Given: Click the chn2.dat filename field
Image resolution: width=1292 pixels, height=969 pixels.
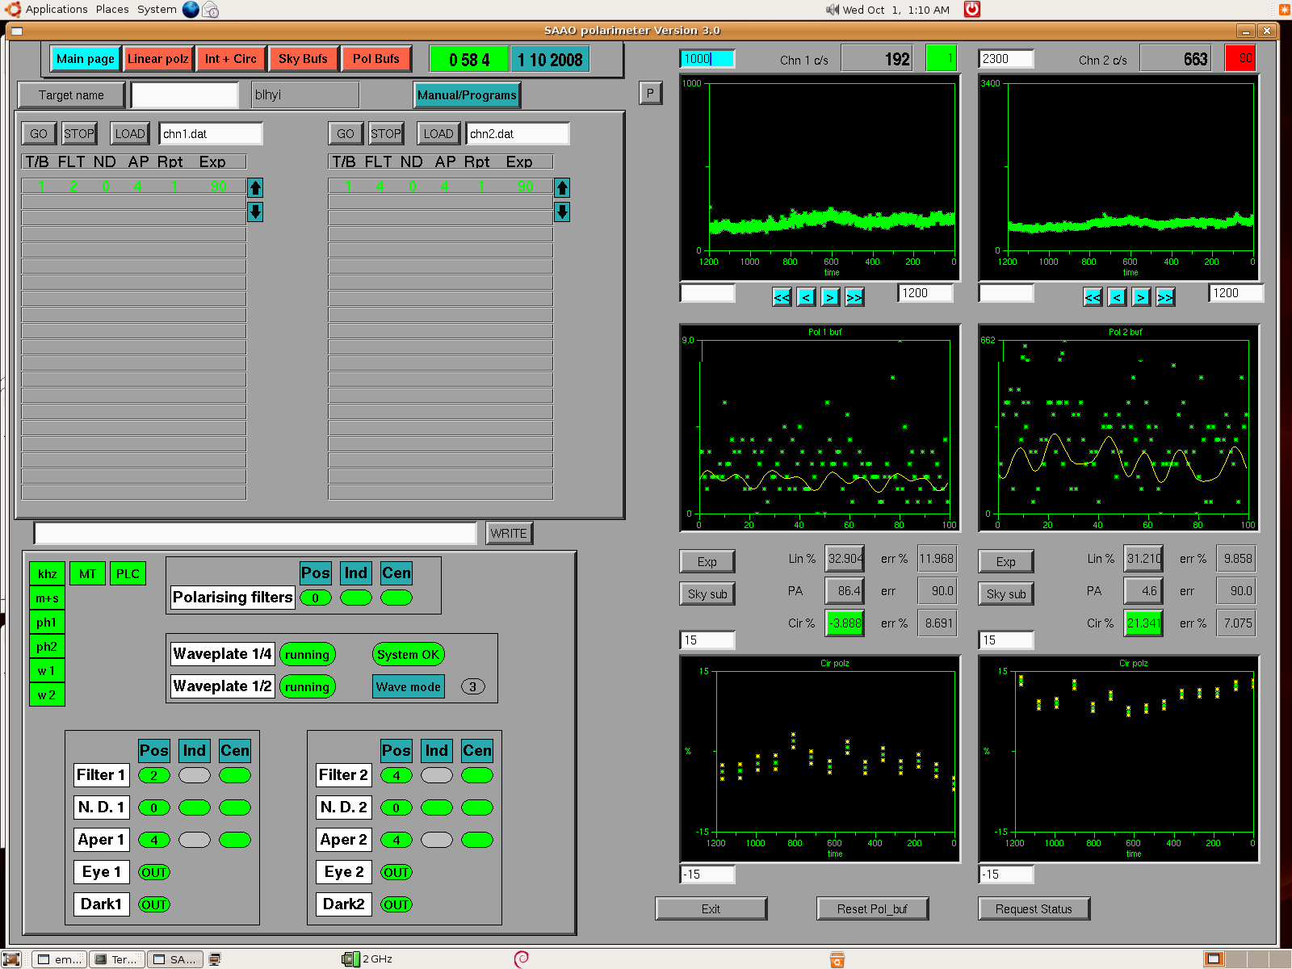Looking at the screenshot, I should pyautogui.click(x=518, y=134).
